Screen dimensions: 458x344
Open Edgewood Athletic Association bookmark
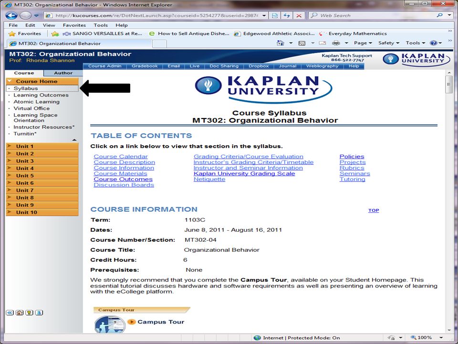[x=274, y=33]
